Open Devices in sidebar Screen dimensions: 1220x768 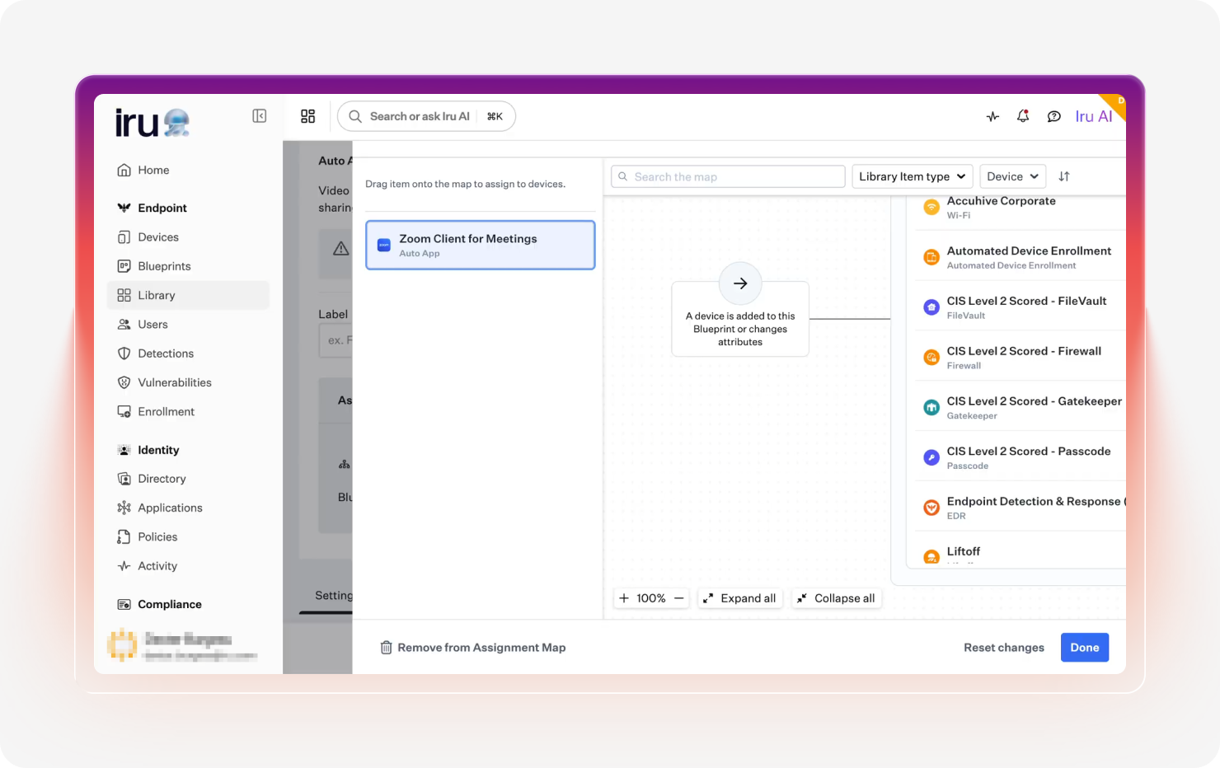(188, 237)
